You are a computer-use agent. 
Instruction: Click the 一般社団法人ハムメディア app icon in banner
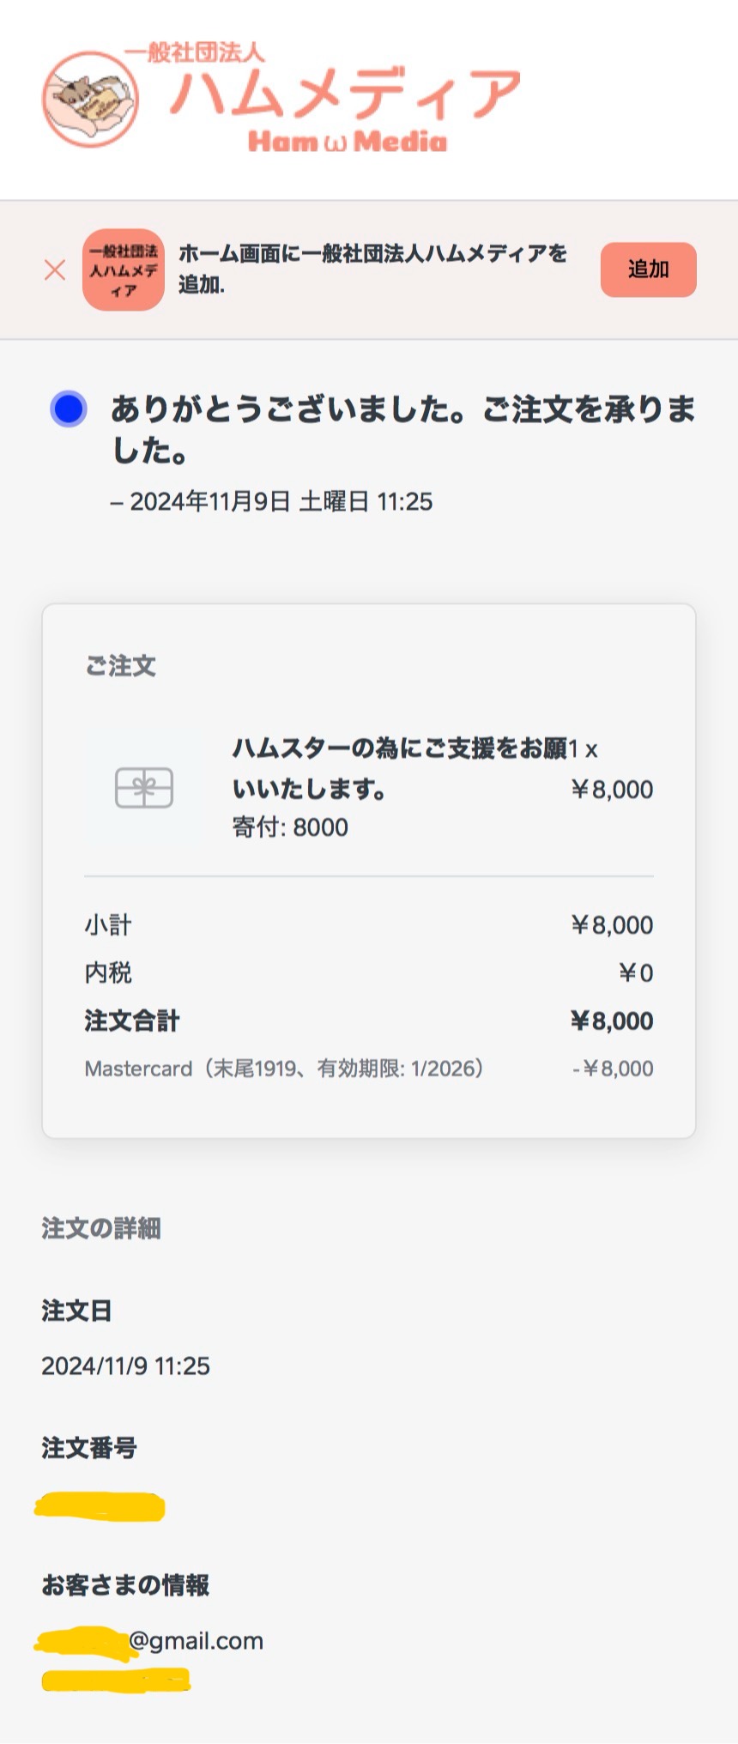coord(124,269)
